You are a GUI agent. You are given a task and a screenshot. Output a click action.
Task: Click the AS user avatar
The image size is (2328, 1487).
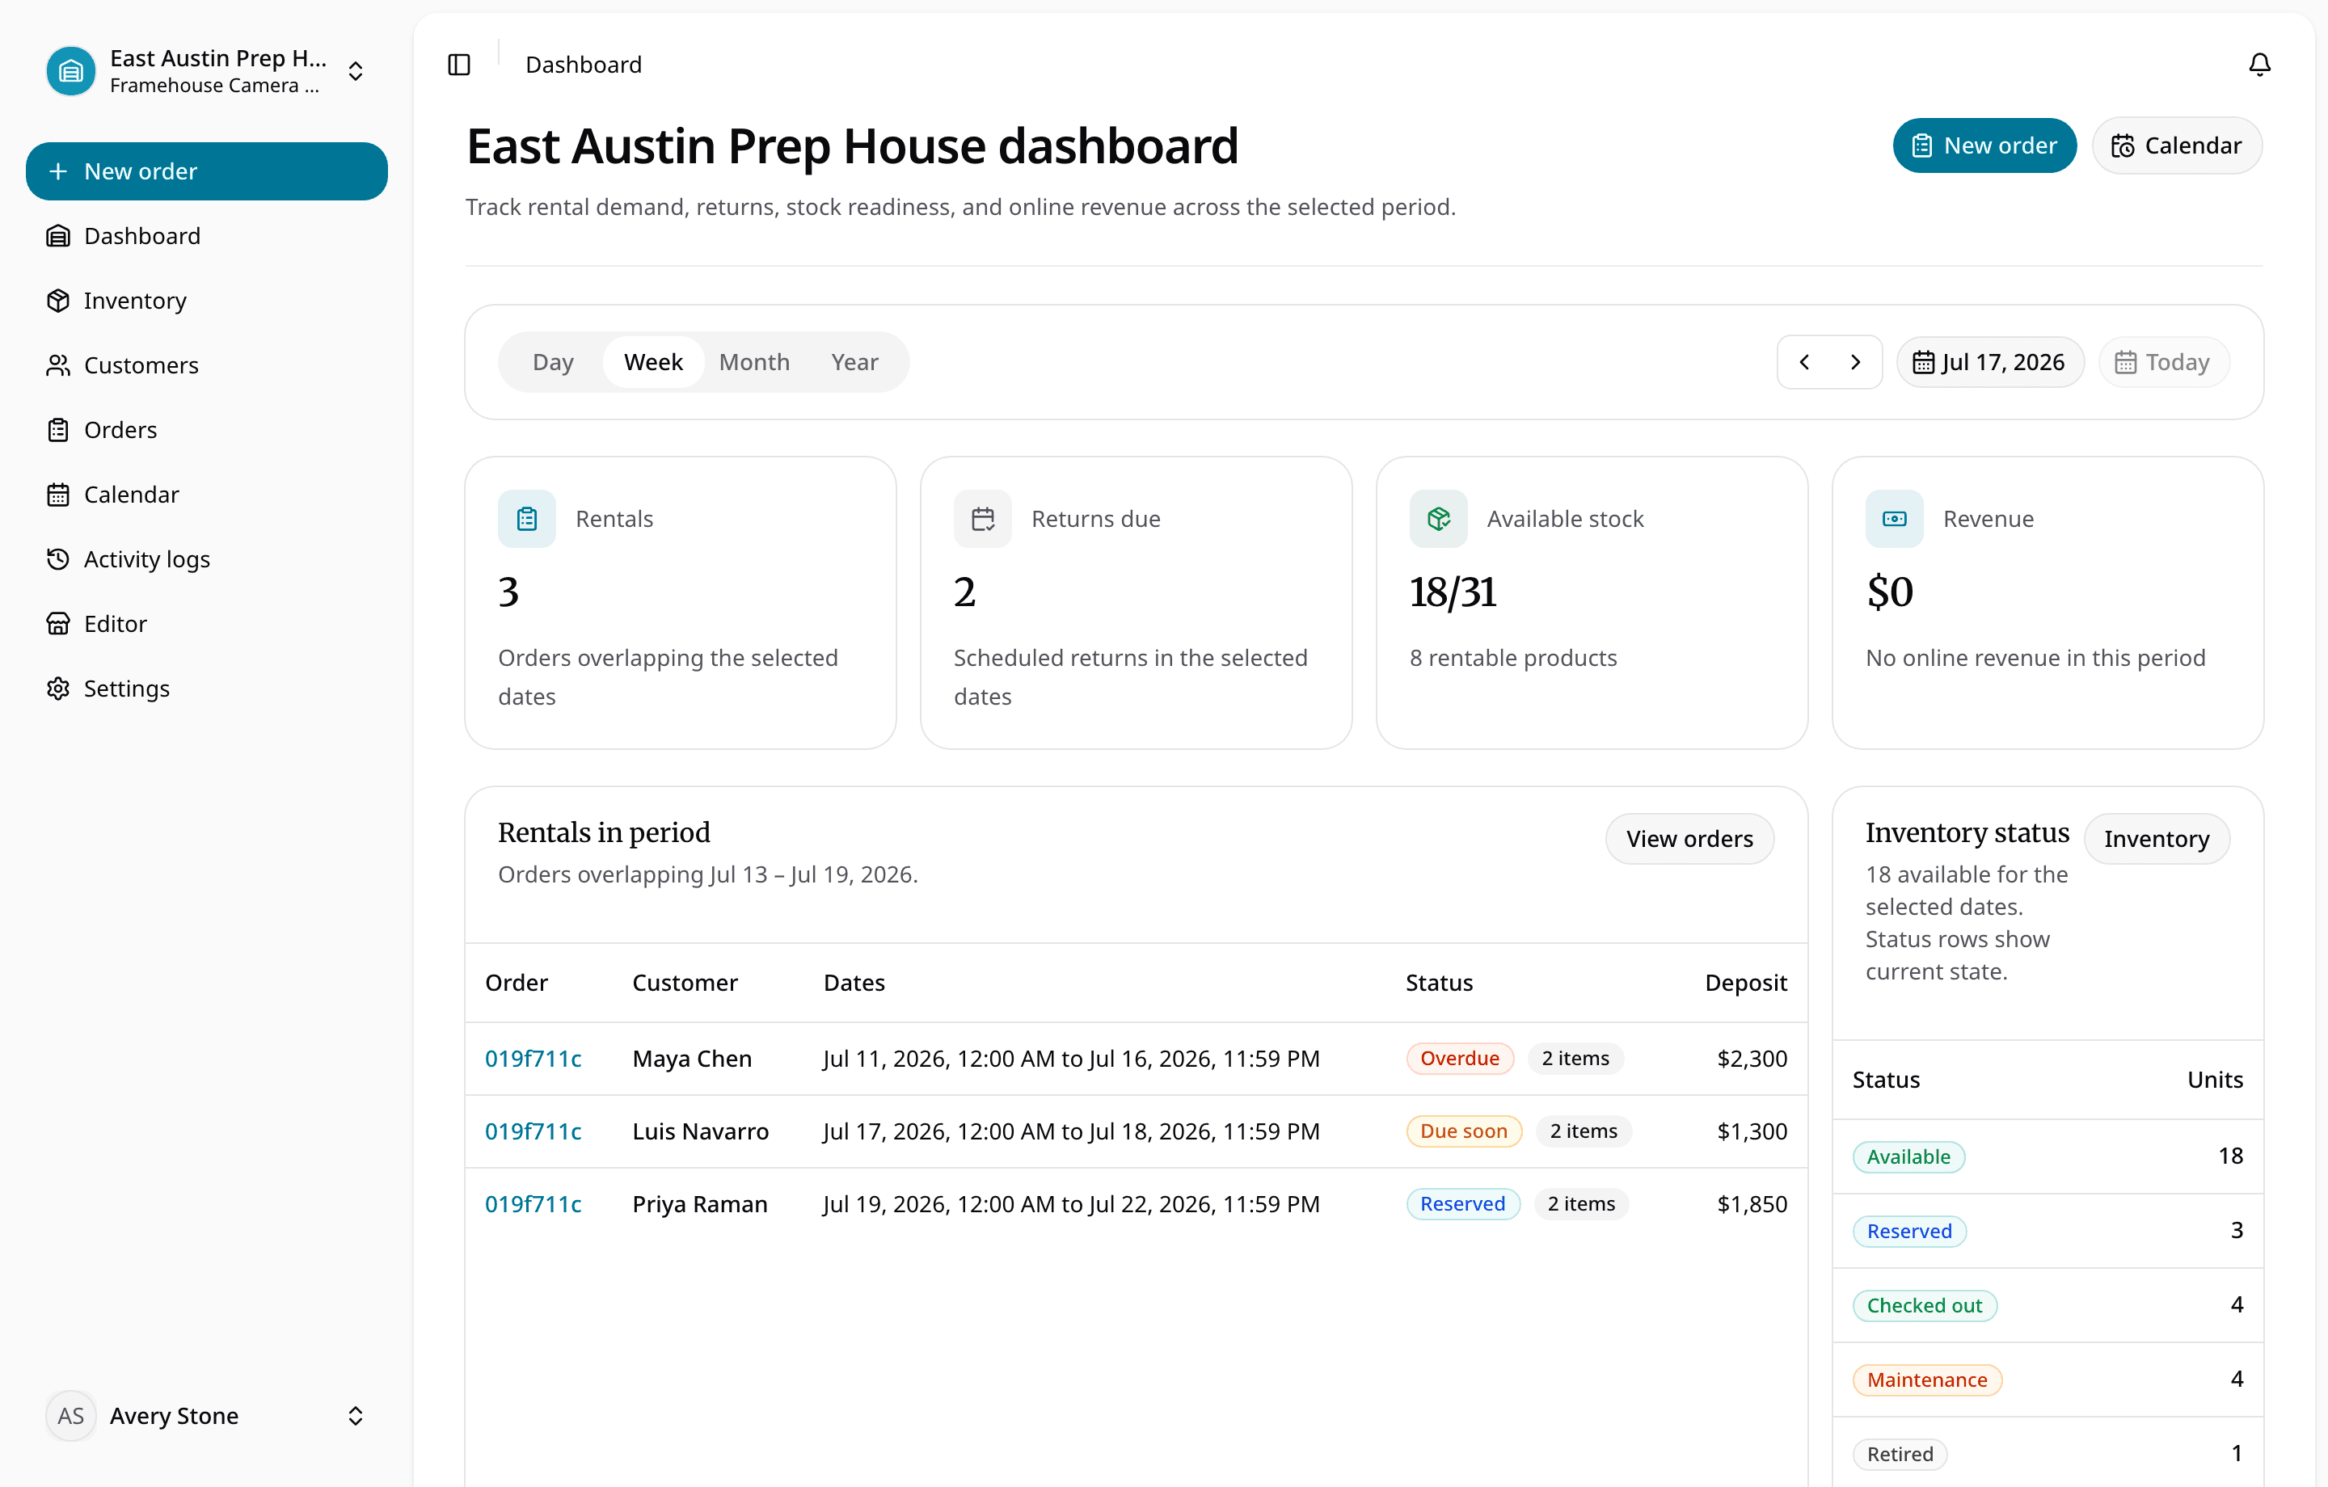(70, 1415)
